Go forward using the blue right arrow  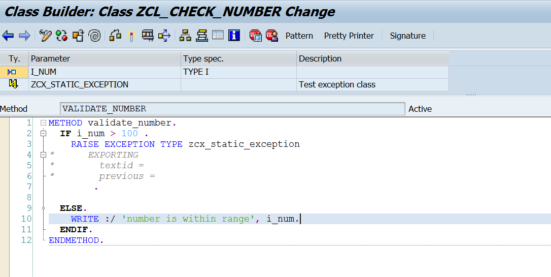[x=24, y=36]
